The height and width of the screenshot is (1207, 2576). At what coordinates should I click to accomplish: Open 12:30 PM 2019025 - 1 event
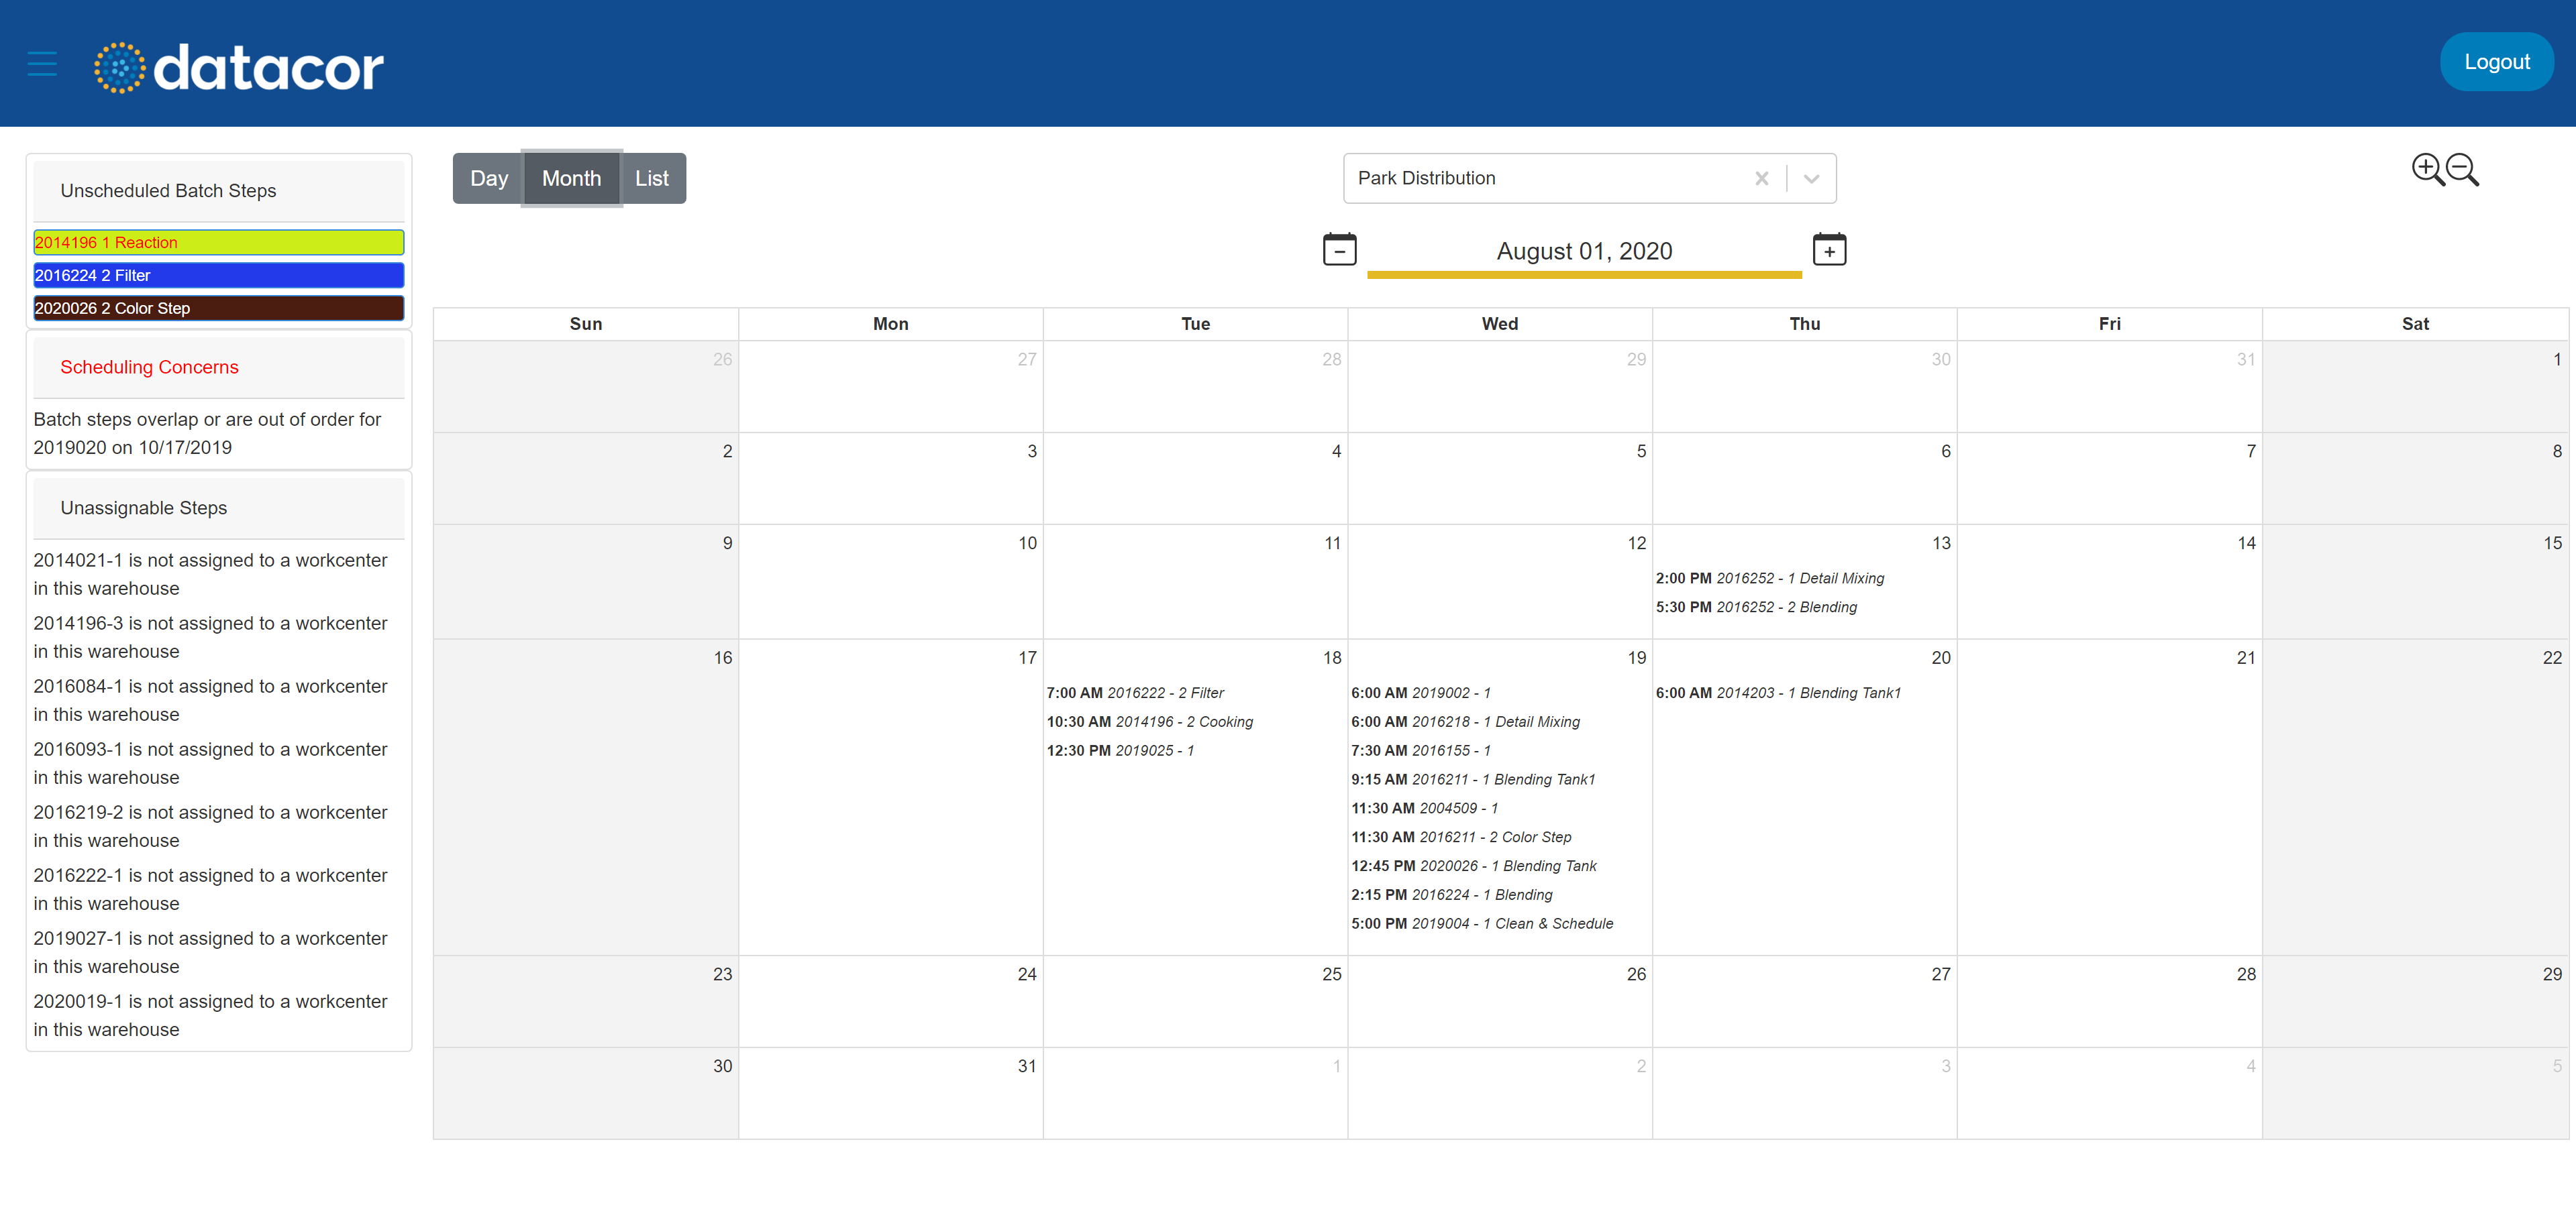tap(1120, 752)
